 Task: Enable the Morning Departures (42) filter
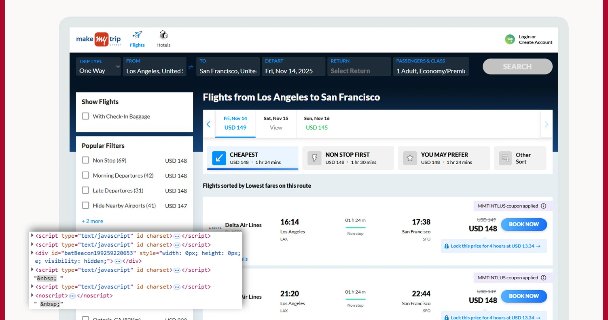[85, 175]
